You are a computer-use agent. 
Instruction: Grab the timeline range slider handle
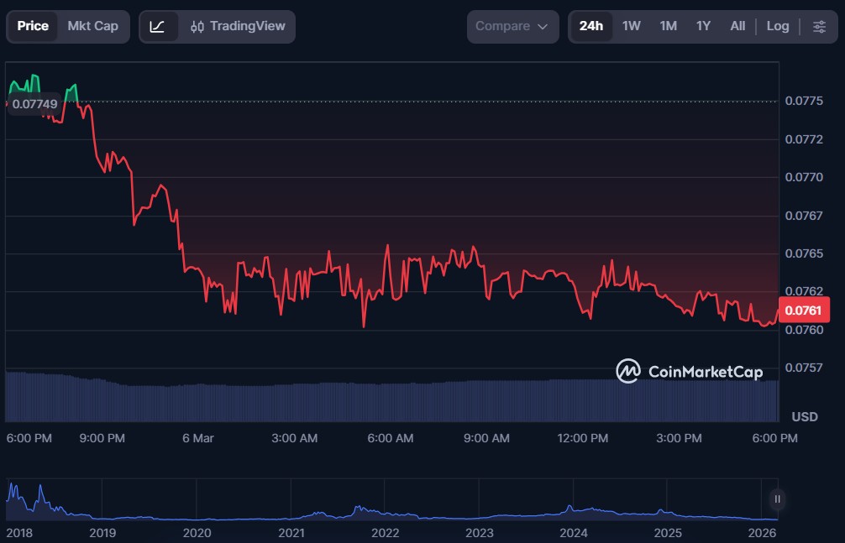[777, 499]
